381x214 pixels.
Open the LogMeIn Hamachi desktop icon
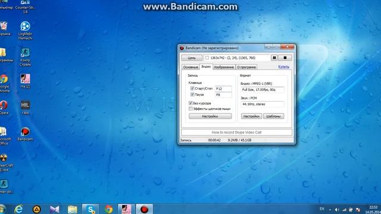coord(25,30)
